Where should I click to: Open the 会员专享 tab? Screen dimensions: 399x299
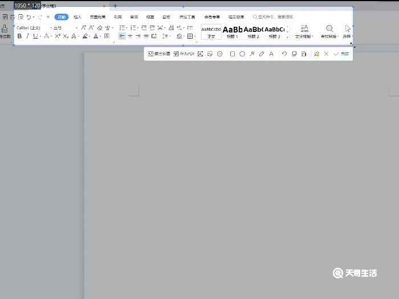click(x=212, y=17)
